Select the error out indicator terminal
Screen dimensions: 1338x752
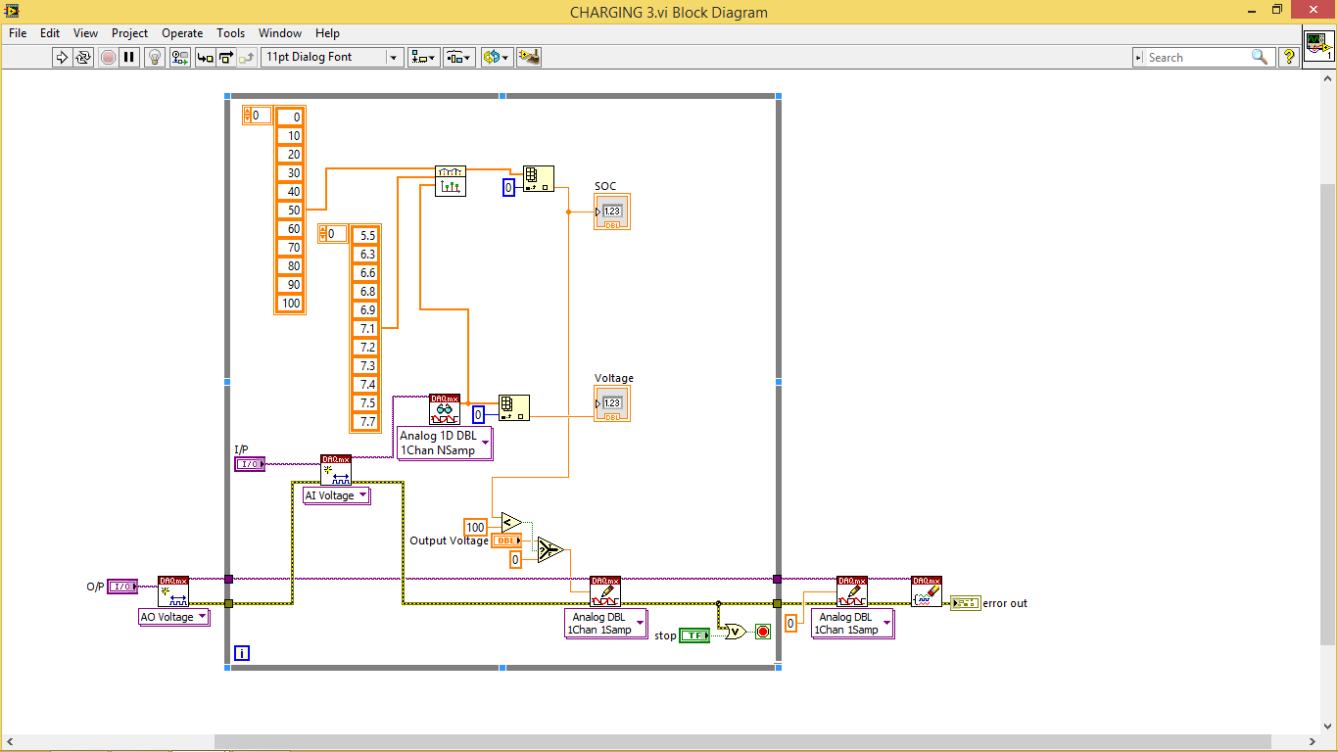(965, 602)
